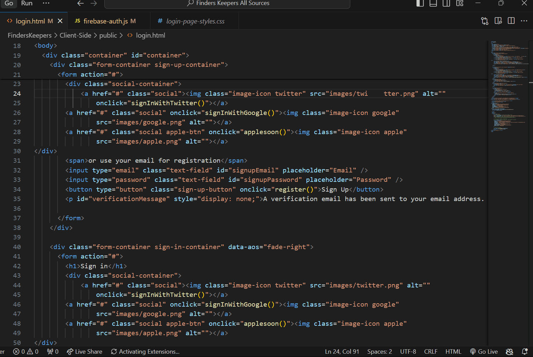Open the notifications bell in the status bar

click(525, 352)
